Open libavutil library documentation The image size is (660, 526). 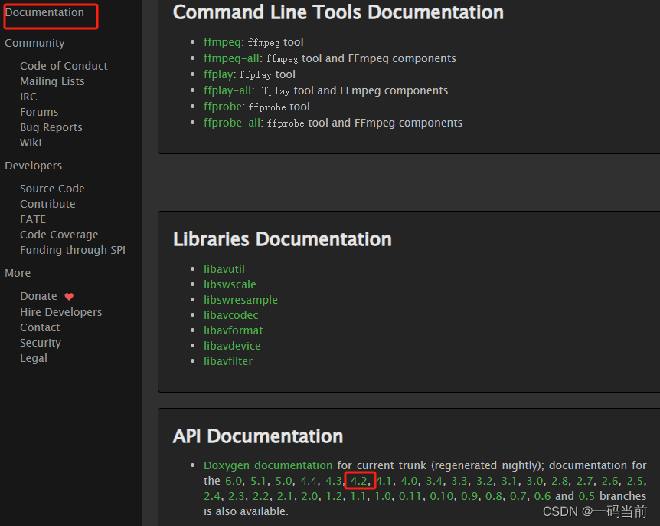[x=224, y=269]
